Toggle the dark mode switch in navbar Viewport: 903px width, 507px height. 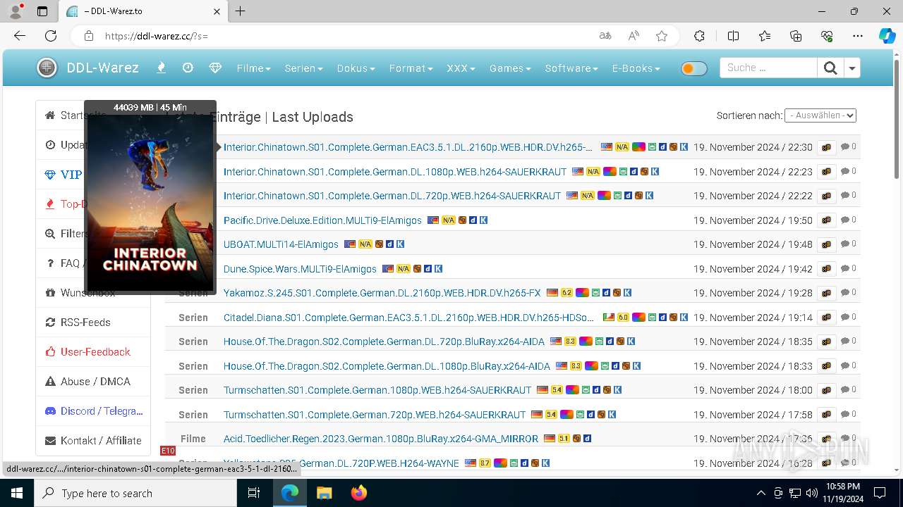(x=693, y=68)
